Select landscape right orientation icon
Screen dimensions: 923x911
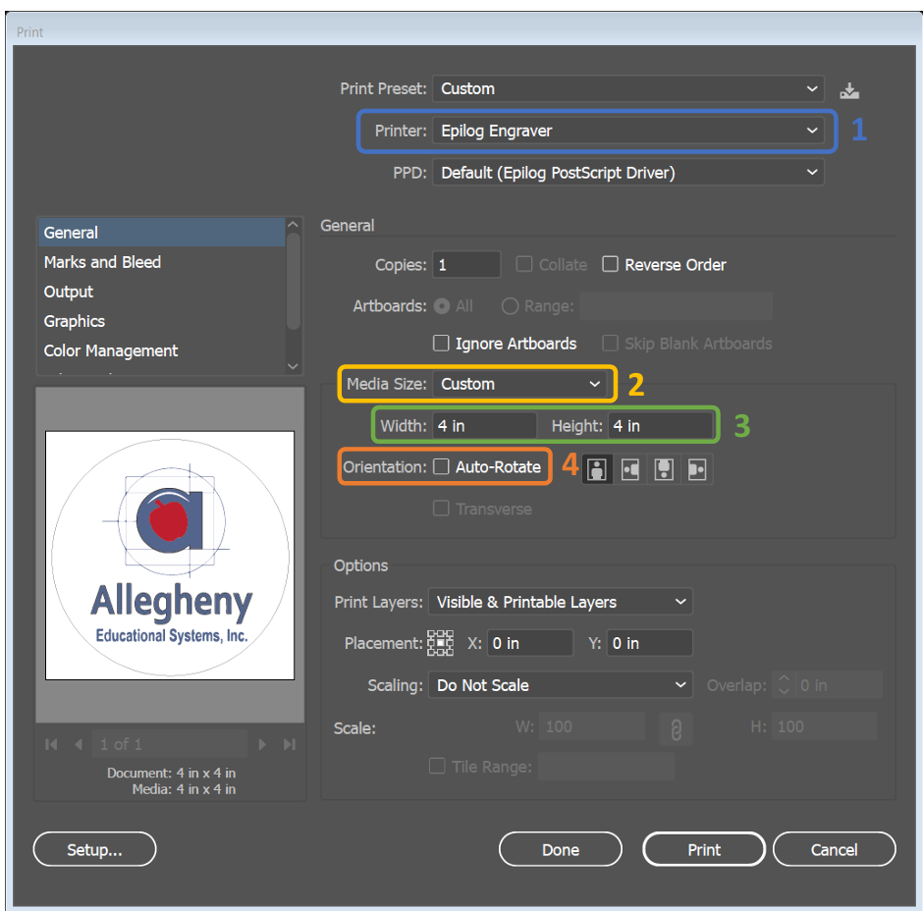(697, 469)
